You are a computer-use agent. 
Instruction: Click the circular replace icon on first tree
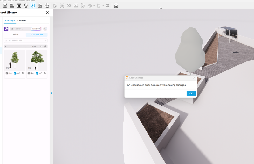(x=23, y=73)
